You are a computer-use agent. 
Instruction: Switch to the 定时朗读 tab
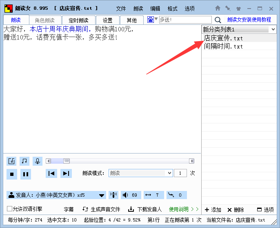(x=78, y=20)
